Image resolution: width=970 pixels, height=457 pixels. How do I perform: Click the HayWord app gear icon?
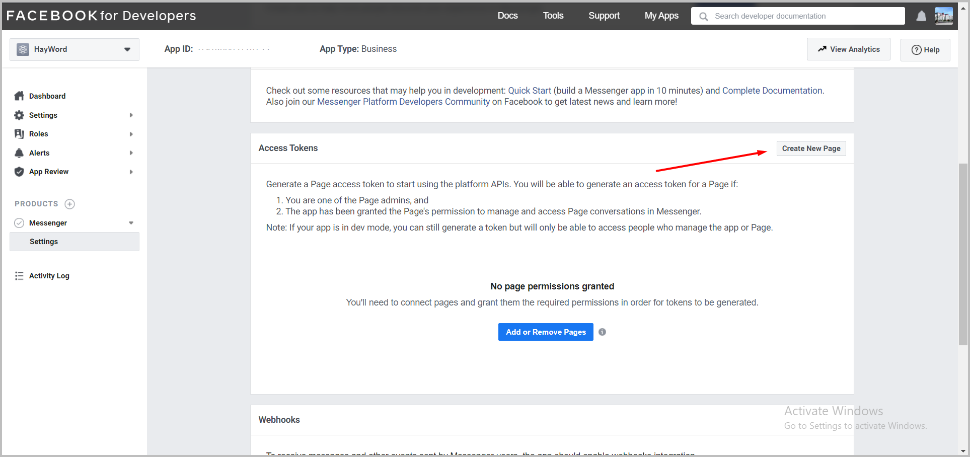click(23, 49)
